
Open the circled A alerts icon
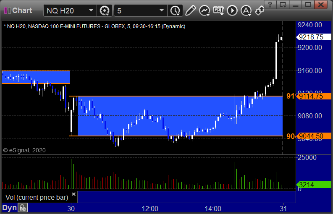tap(246, 10)
